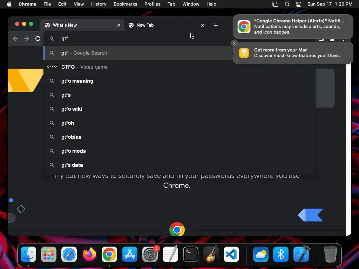This screenshot has height=269, width=359.
Task: Click the Chrome icon in the Dock
Action: coord(109,254)
